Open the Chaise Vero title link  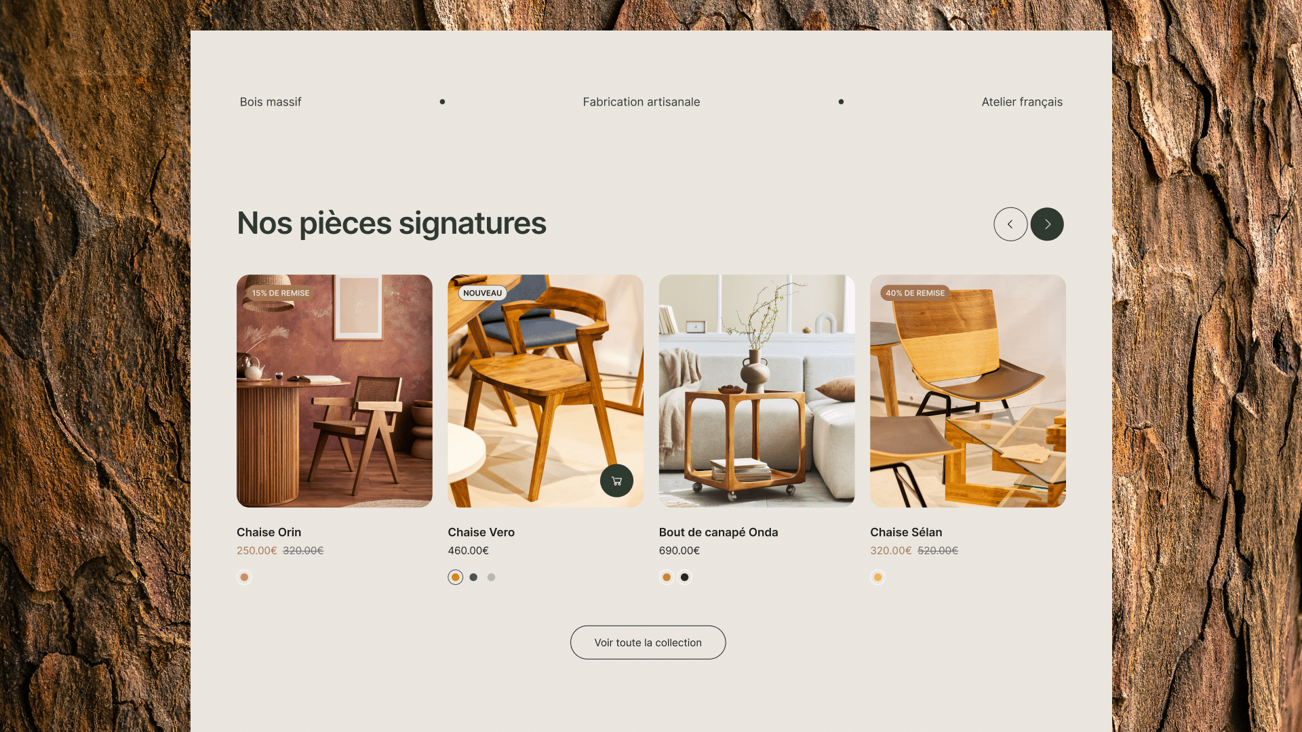481,532
